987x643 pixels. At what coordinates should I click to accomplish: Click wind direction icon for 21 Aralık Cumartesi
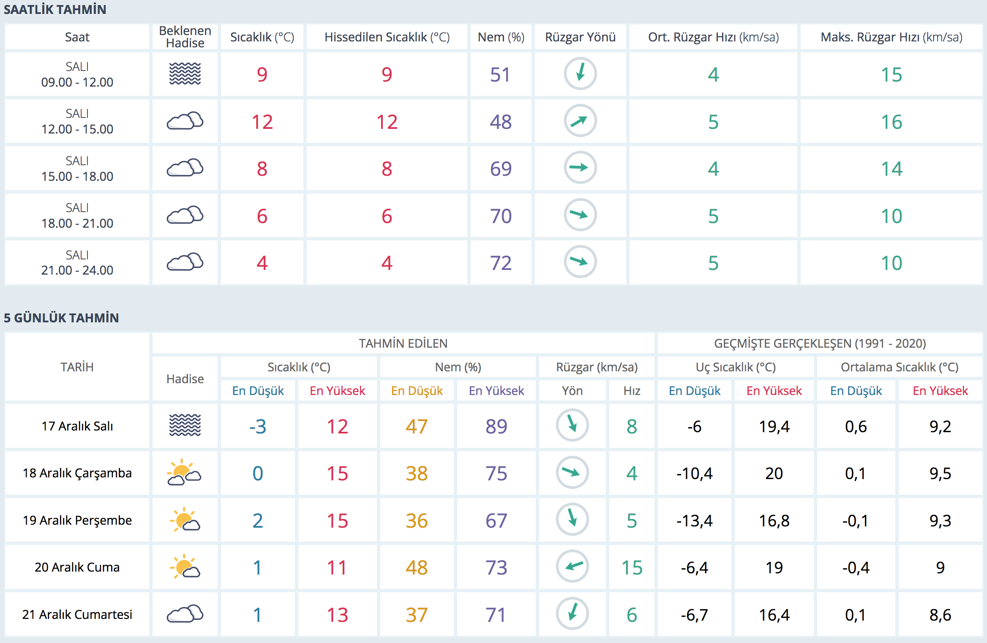point(572,613)
